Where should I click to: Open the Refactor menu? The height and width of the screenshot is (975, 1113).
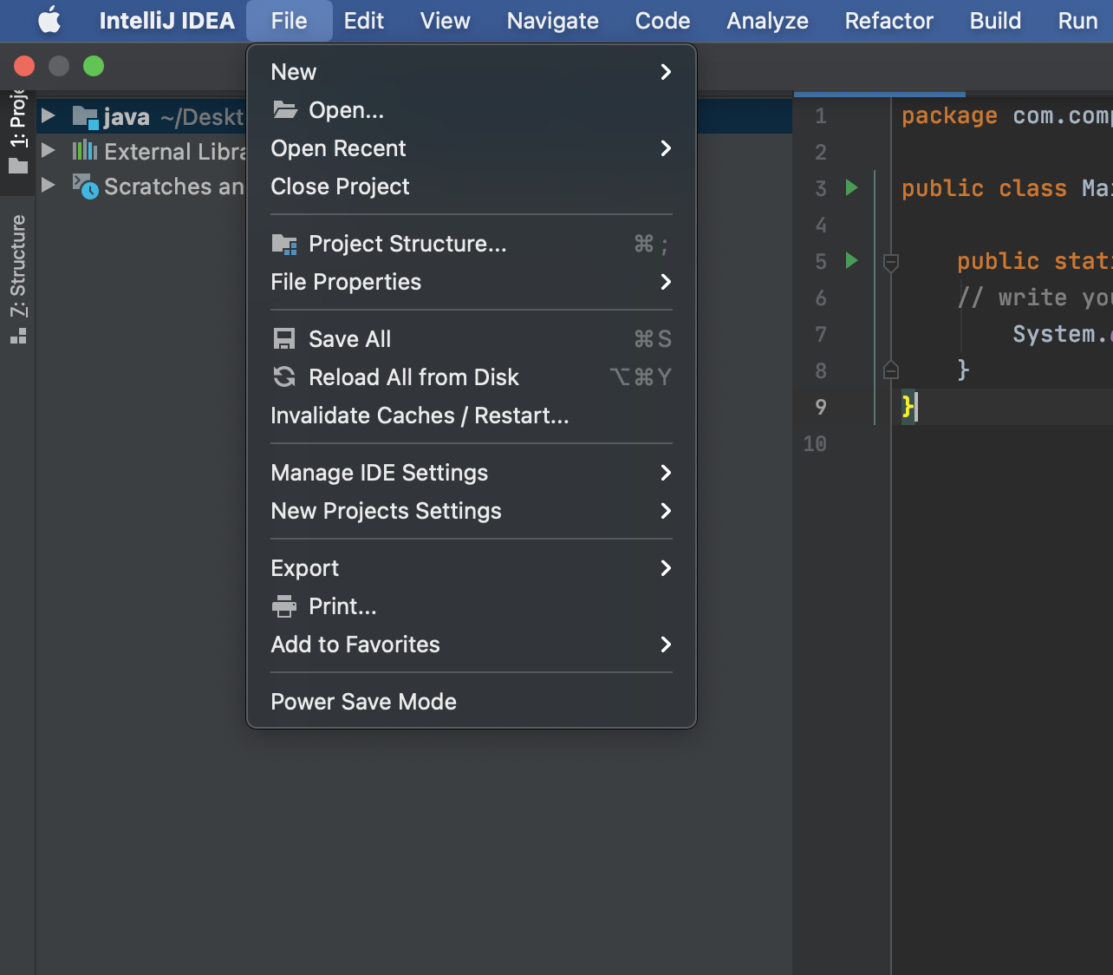[x=888, y=20]
